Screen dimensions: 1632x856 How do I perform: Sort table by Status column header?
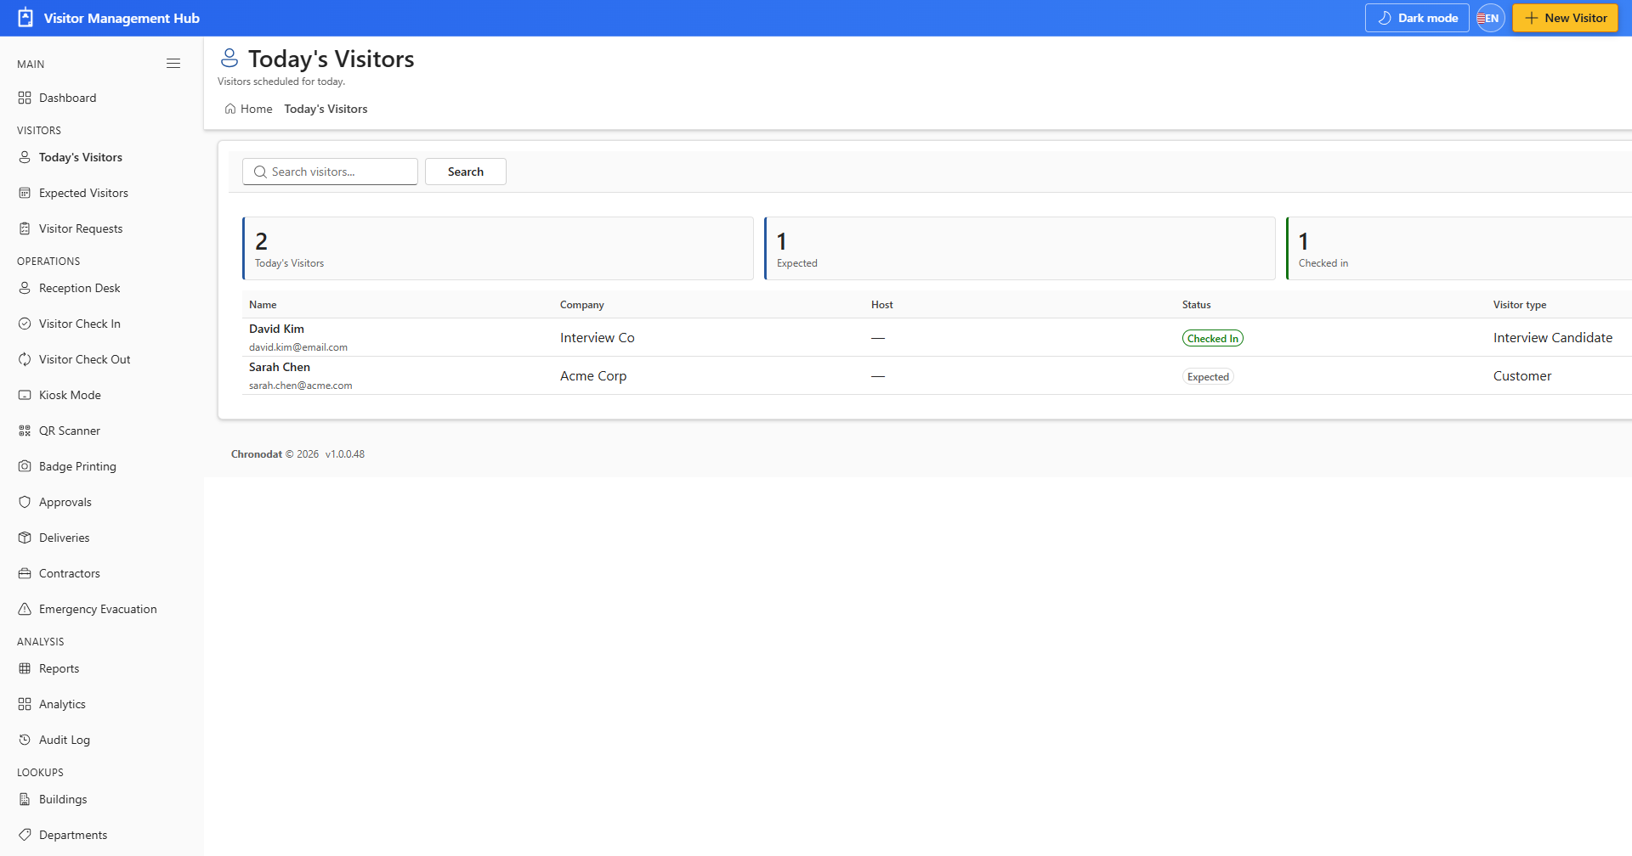click(x=1196, y=305)
